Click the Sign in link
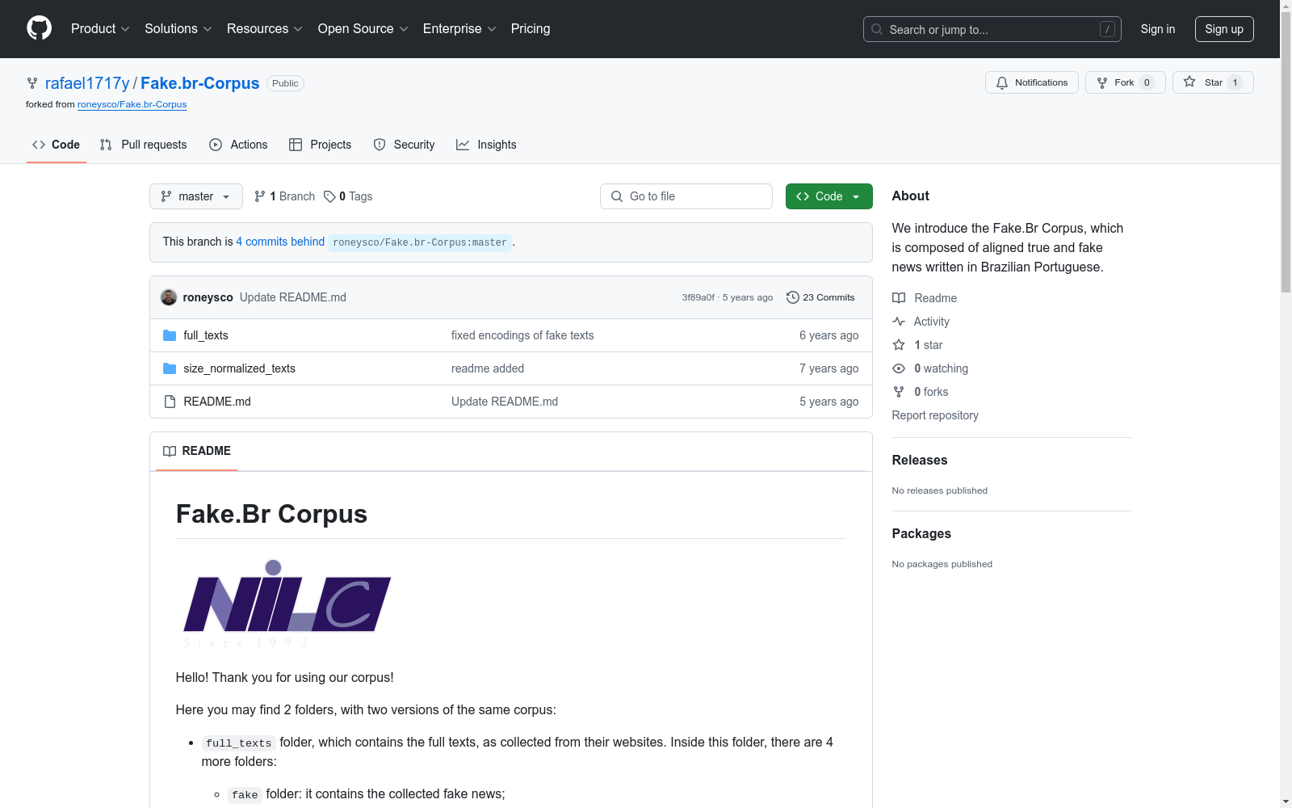Viewport: 1292px width, 808px height. (x=1158, y=29)
